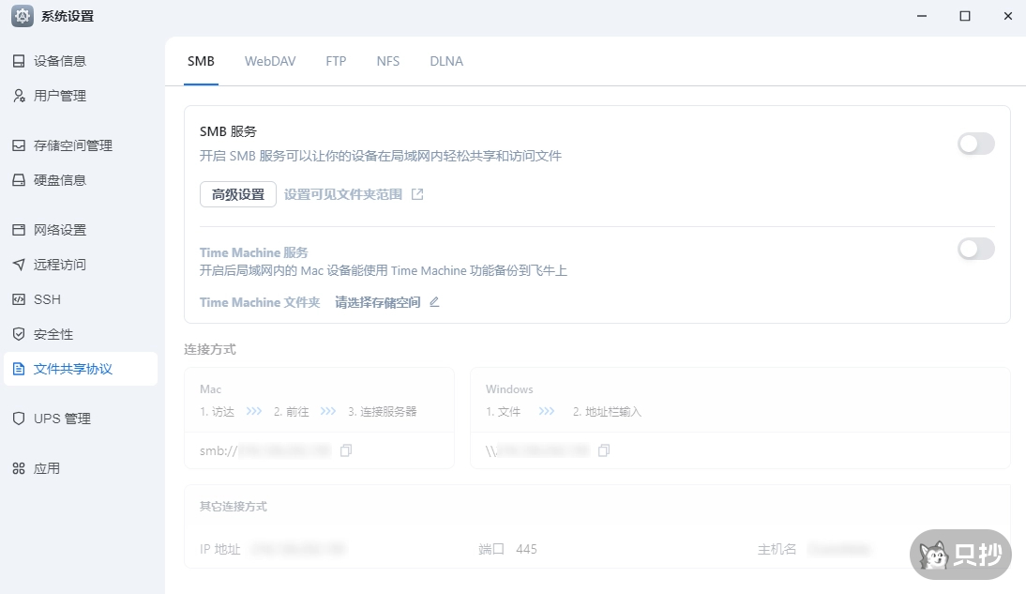Copy the smb:// connection address
Image resolution: width=1026 pixels, height=594 pixels.
pyautogui.click(x=346, y=450)
